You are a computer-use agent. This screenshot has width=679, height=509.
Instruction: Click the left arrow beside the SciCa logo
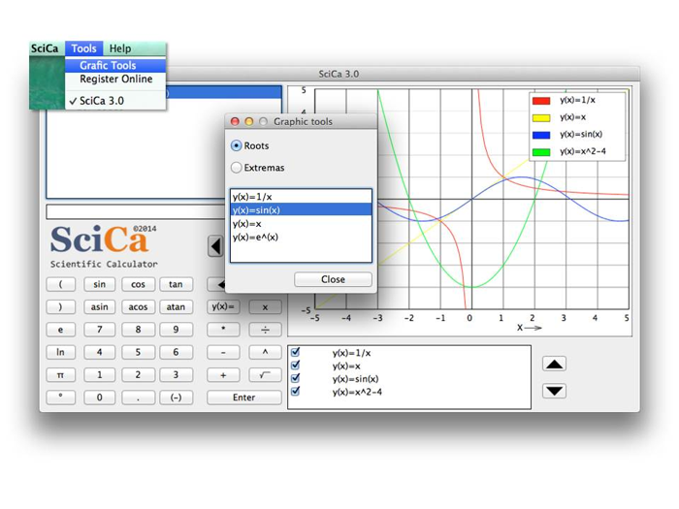pos(215,246)
